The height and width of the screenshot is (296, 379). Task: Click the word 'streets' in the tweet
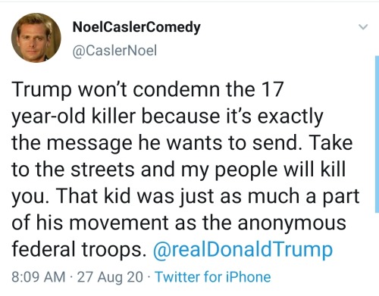pos(102,170)
